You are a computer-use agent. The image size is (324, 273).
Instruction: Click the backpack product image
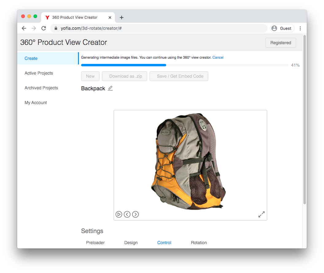189,161
